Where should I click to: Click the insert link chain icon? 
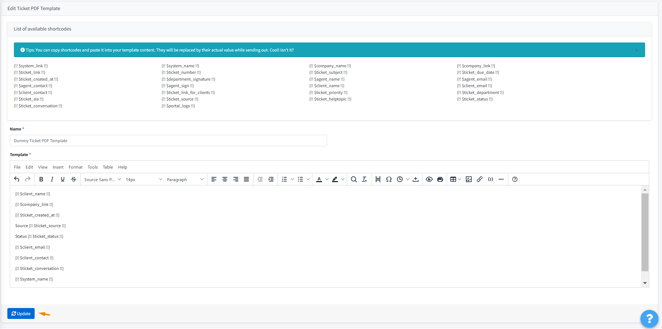(480, 179)
